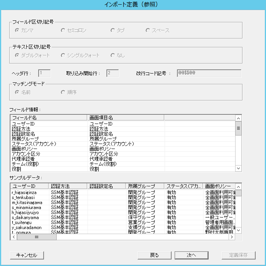Click the 戻る button

(155, 255)
